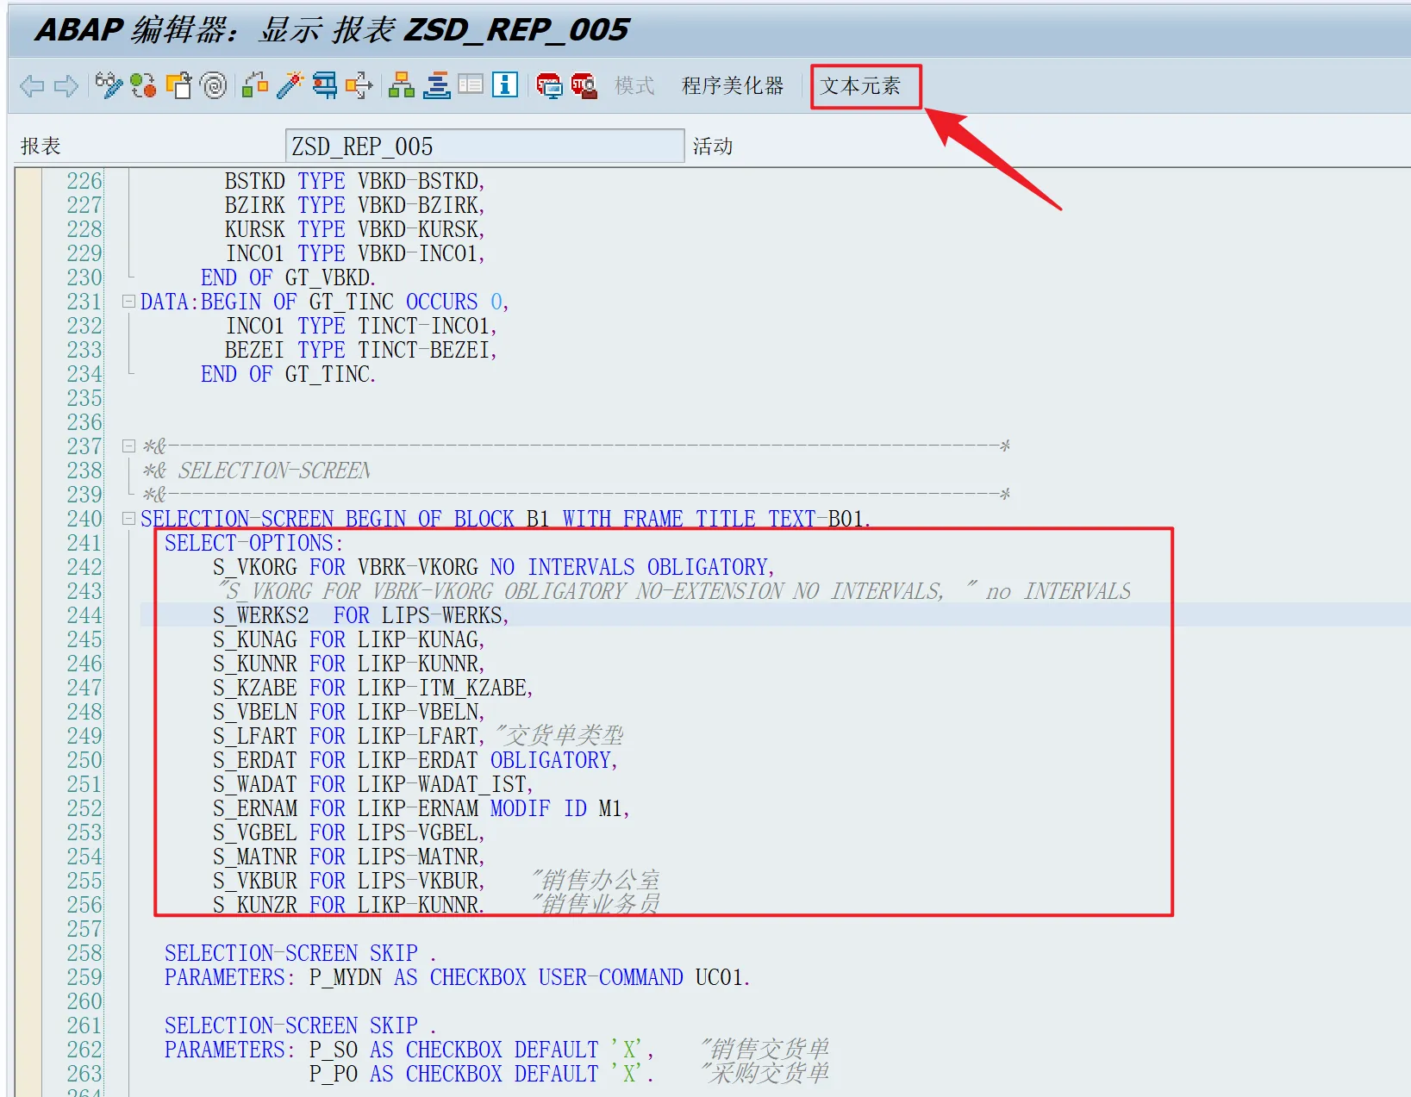Toggle Display/Change mode with the glasses-pencil icon
The height and width of the screenshot is (1097, 1411).
[109, 85]
